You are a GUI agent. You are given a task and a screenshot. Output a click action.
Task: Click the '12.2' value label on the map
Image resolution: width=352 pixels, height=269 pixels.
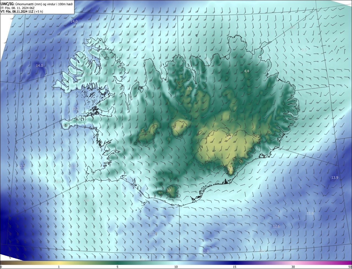pyautogui.click(x=75, y=109)
